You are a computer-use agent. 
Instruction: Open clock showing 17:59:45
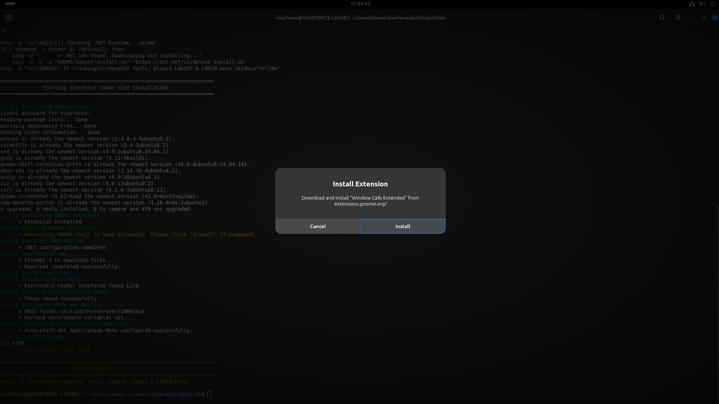point(360,3)
